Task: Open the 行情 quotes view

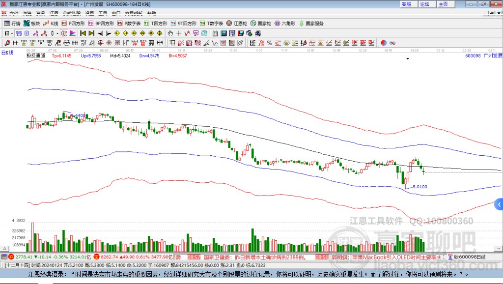Action: (12, 24)
